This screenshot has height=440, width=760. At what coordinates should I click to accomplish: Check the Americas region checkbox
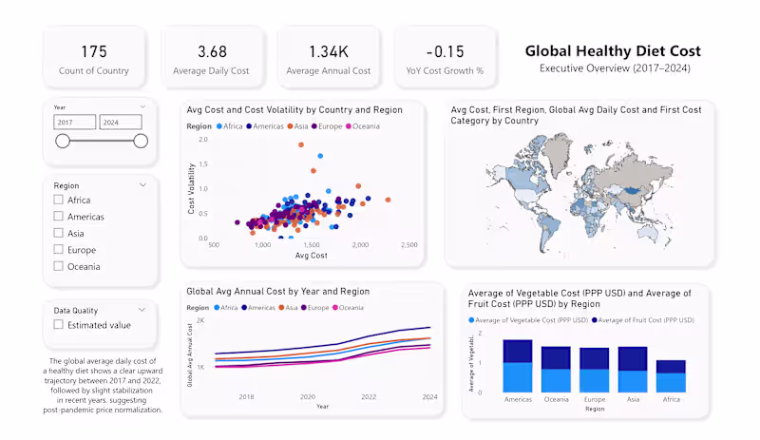[58, 216]
